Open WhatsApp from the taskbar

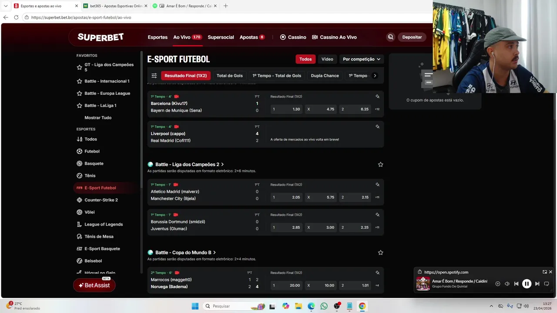click(x=324, y=306)
